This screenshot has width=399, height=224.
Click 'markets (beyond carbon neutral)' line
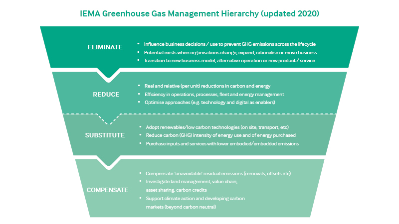click(181, 207)
